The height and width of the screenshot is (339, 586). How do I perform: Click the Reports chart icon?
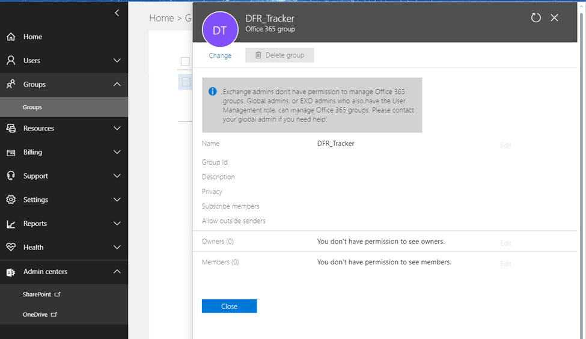[x=11, y=224]
